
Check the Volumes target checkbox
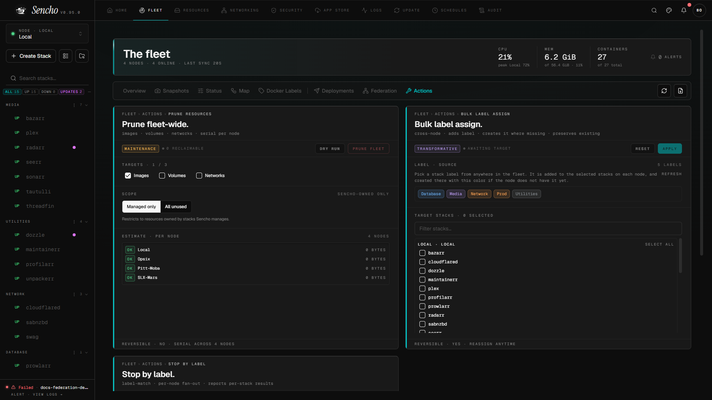162,176
